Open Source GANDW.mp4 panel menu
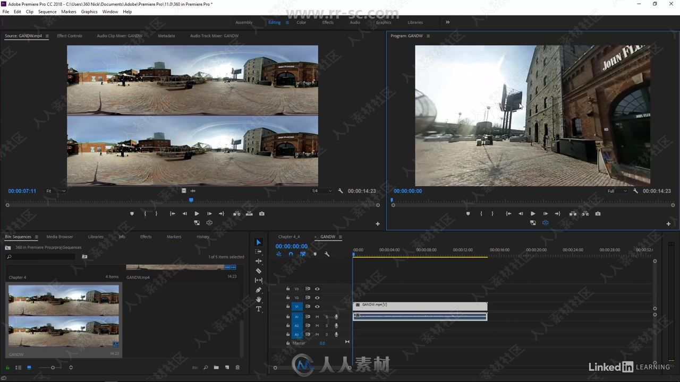 (47, 36)
